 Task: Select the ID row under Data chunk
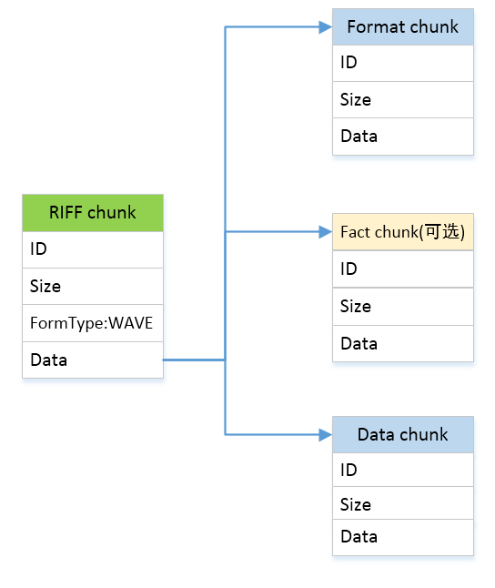(403, 470)
